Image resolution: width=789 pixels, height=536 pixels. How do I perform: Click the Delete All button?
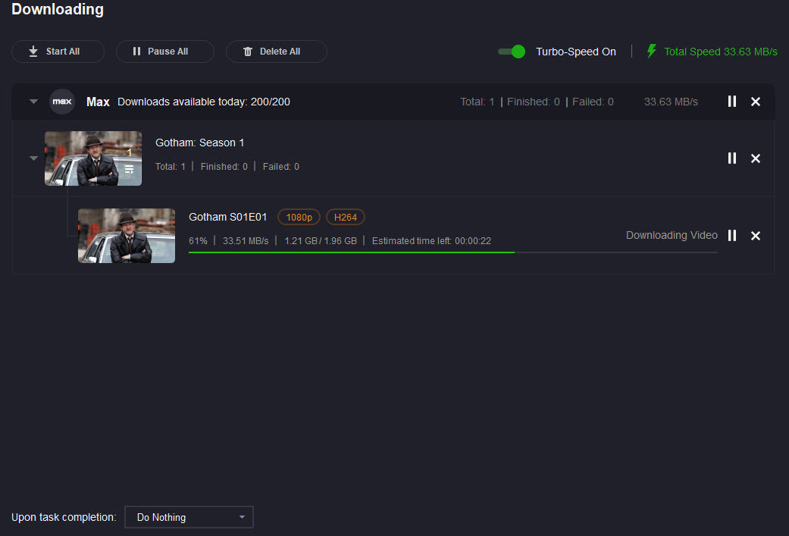[276, 52]
